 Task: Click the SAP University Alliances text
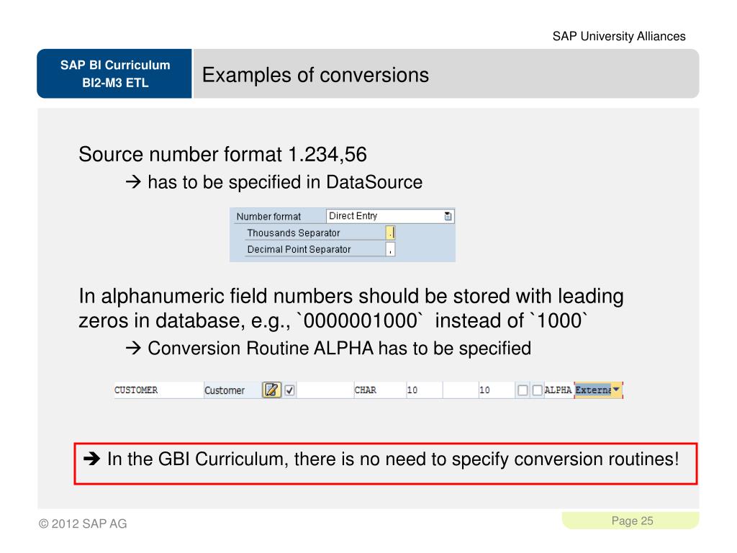click(x=618, y=36)
